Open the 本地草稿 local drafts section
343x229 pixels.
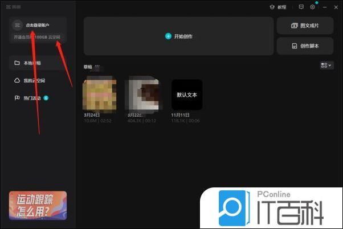point(37,63)
